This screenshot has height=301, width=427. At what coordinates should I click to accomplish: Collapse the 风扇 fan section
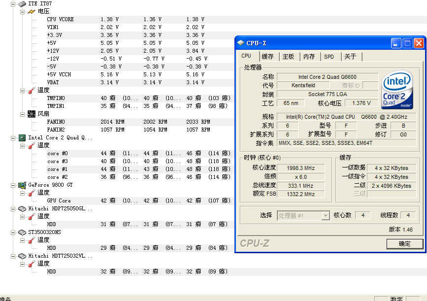point(22,114)
